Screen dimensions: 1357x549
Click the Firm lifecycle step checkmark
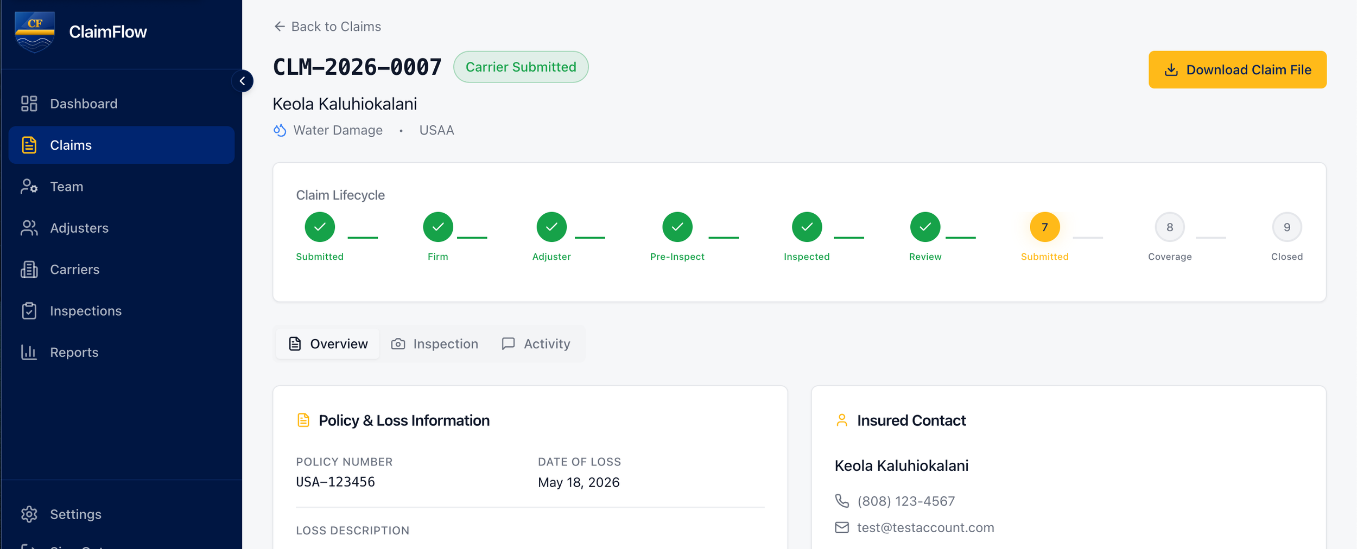coord(438,227)
